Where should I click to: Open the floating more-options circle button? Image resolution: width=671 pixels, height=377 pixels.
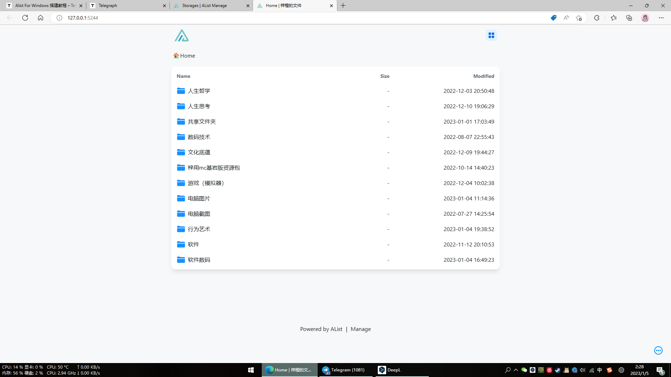click(658, 350)
